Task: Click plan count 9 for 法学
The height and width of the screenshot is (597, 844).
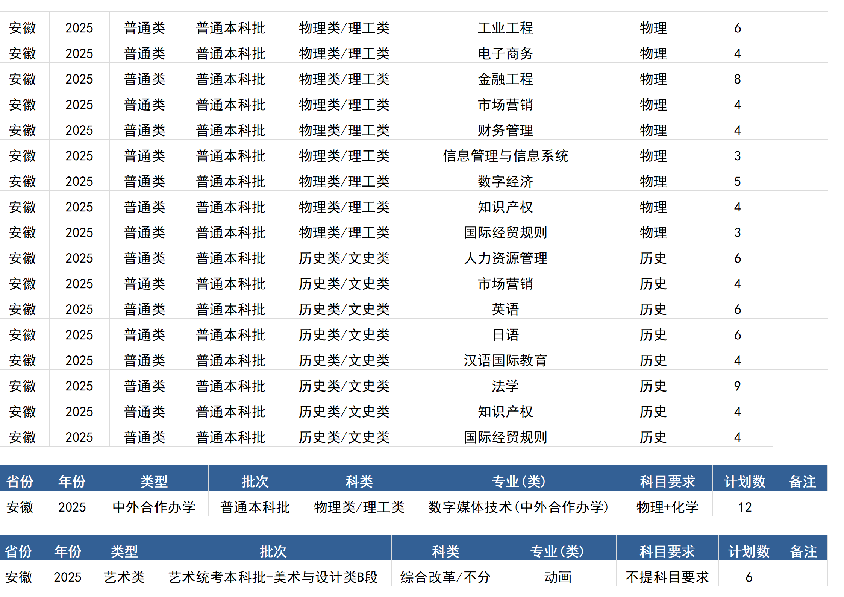Action: tap(737, 386)
